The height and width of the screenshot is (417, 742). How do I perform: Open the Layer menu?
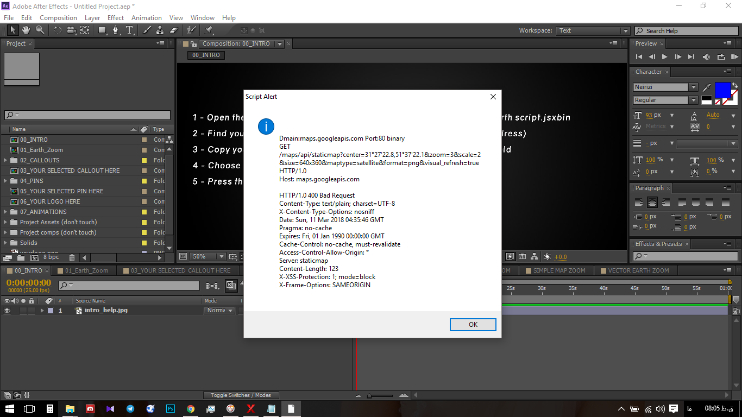pos(92,18)
